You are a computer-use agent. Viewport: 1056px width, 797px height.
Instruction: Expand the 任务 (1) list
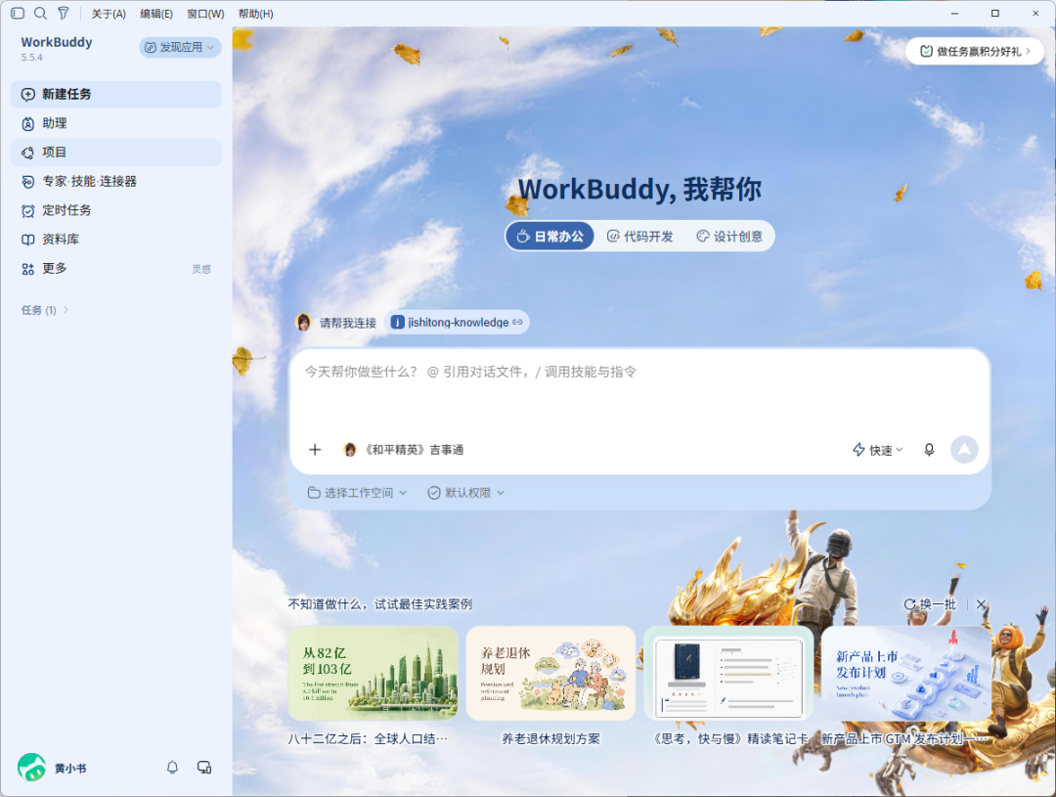point(44,310)
